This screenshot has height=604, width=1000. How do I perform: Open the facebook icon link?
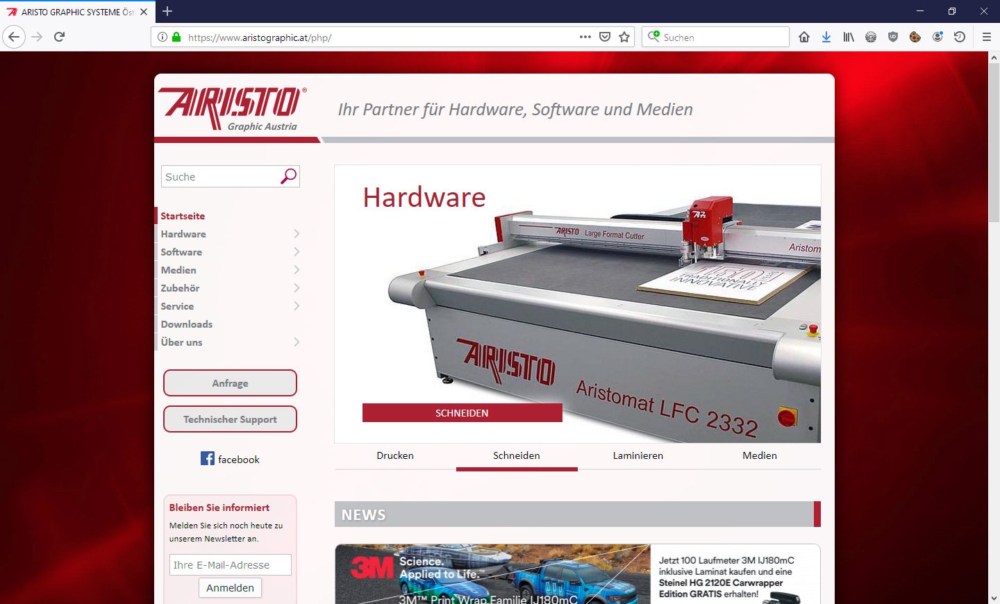(x=208, y=458)
